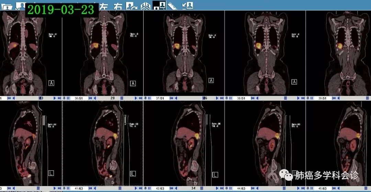This screenshot has height=192, width=371.
Task: Click the patient icon beside the folder
Action: [x=21, y=6]
